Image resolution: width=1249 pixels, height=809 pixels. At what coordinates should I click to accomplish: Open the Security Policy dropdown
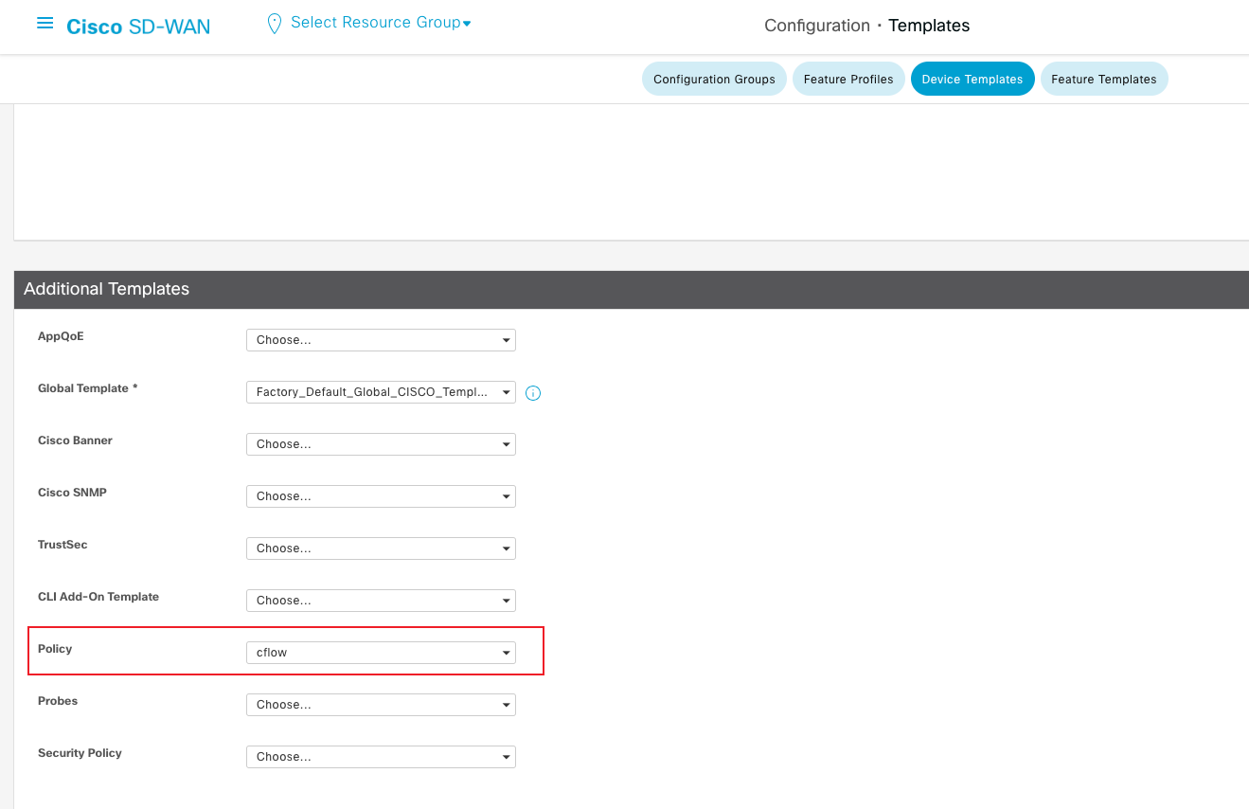click(381, 757)
